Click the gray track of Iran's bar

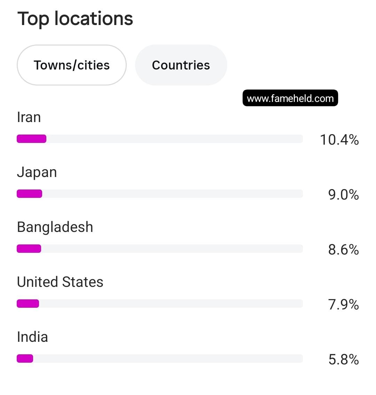174,139
